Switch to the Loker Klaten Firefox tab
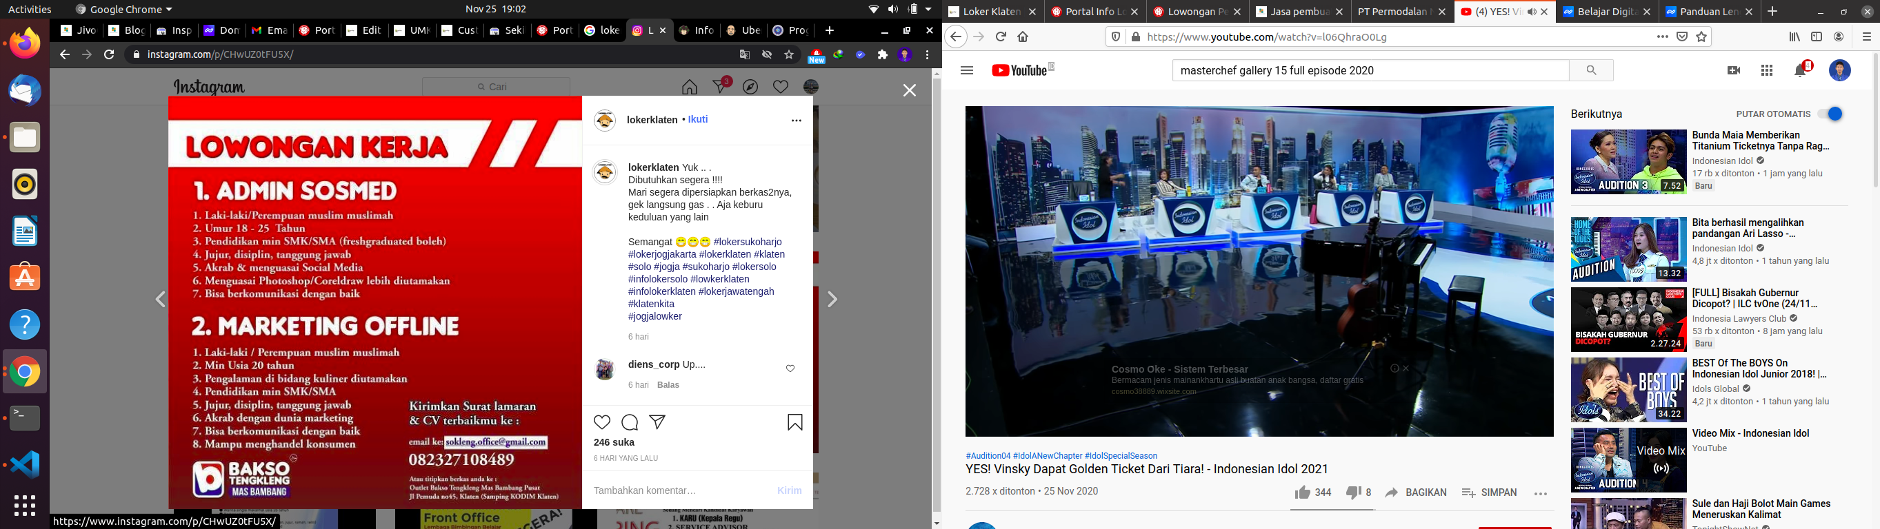The image size is (1880, 529). [990, 12]
